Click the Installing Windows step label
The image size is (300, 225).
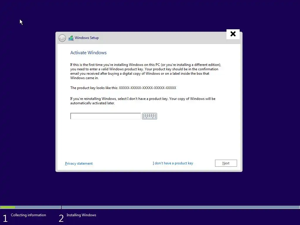click(81, 215)
